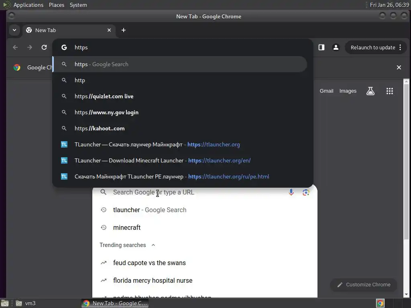Dismiss the Google Chrome infobar with X
The height and width of the screenshot is (308, 411).
399,67
